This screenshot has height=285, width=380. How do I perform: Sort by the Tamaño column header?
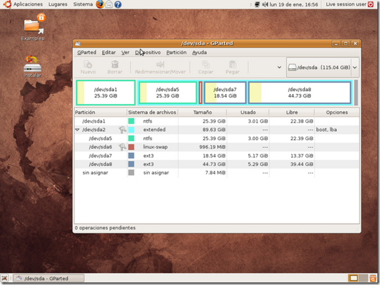click(203, 112)
